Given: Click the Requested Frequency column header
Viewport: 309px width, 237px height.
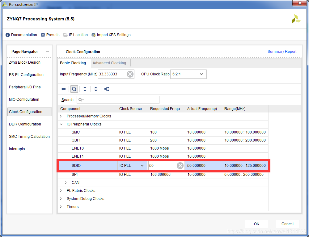Looking at the screenshot, I should 166,109.
